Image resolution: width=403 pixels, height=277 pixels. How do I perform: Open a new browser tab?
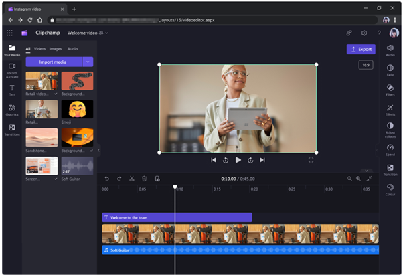74,9
